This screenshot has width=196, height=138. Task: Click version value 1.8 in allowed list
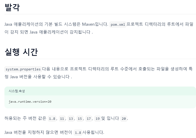click(52, 119)
